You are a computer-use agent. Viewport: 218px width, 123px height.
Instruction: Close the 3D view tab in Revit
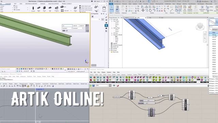tap(145, 18)
